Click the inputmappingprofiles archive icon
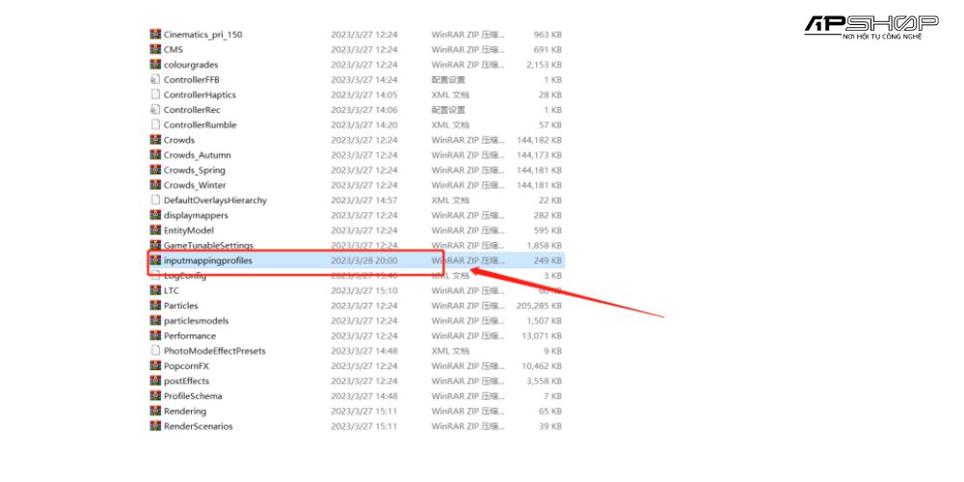This screenshot has width=964, height=482. [x=155, y=260]
